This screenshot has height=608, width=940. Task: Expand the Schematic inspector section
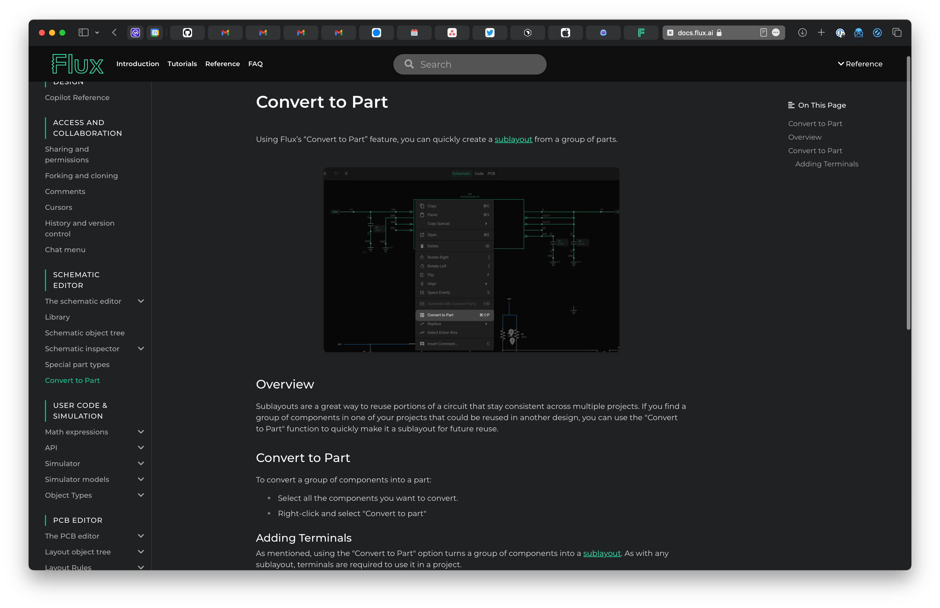[x=140, y=348]
